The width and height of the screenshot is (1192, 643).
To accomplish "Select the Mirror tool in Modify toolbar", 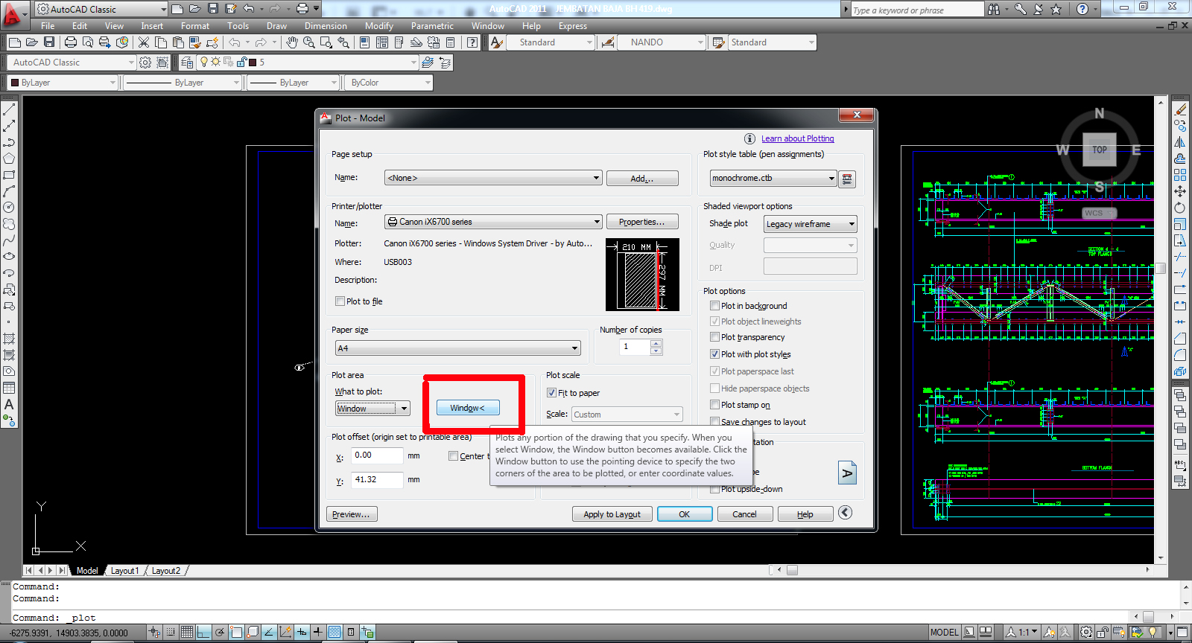I will pyautogui.click(x=1180, y=142).
